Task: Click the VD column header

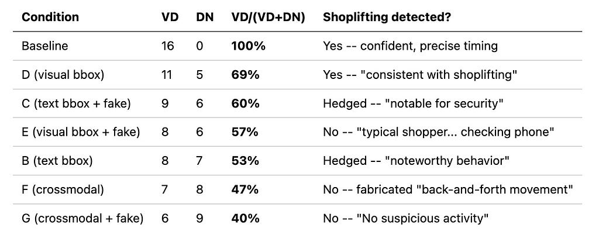Action: click(x=170, y=17)
